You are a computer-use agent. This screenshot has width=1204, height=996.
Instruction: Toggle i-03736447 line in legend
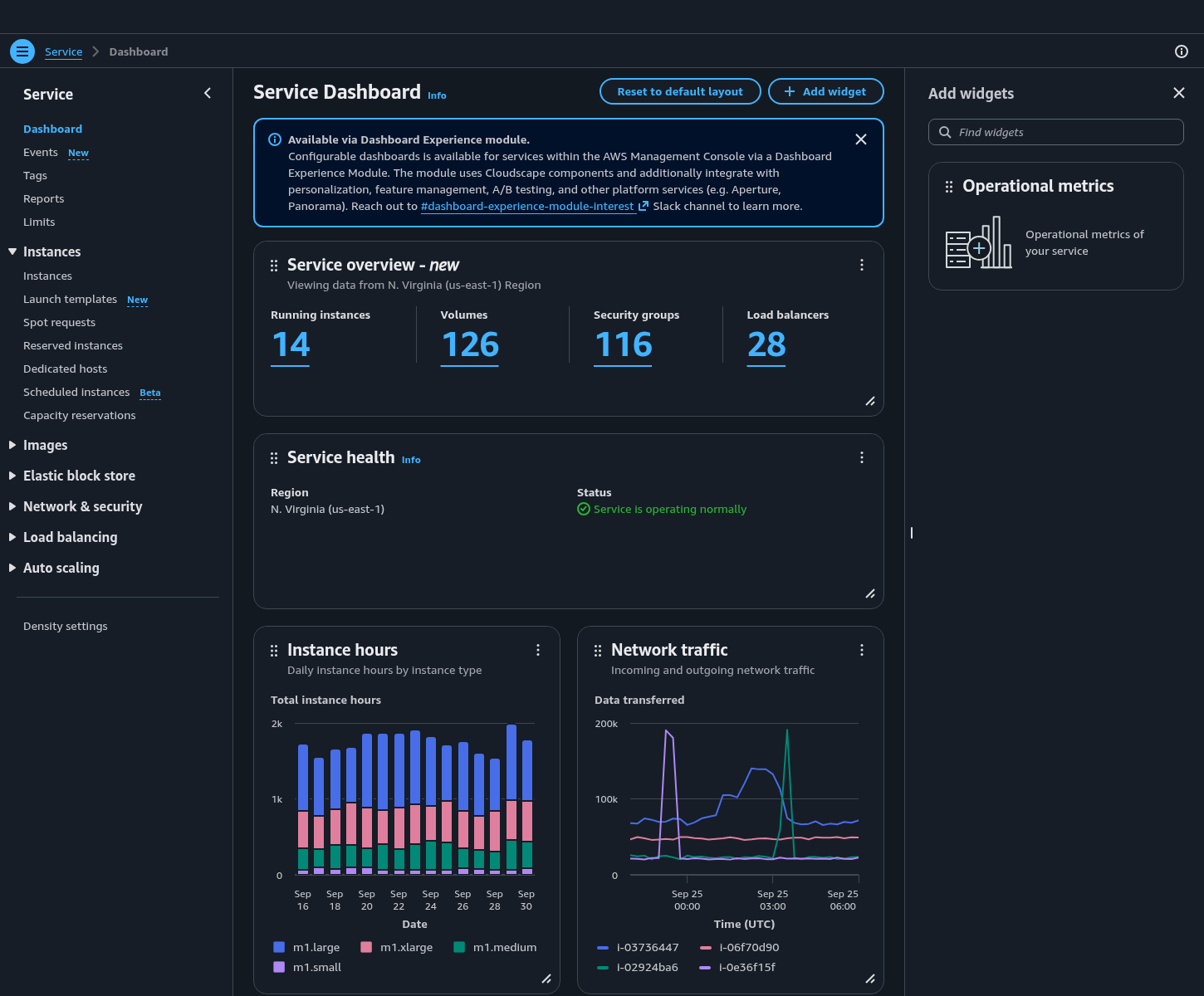638,947
